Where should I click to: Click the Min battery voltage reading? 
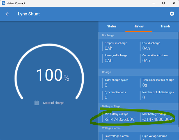120,119
